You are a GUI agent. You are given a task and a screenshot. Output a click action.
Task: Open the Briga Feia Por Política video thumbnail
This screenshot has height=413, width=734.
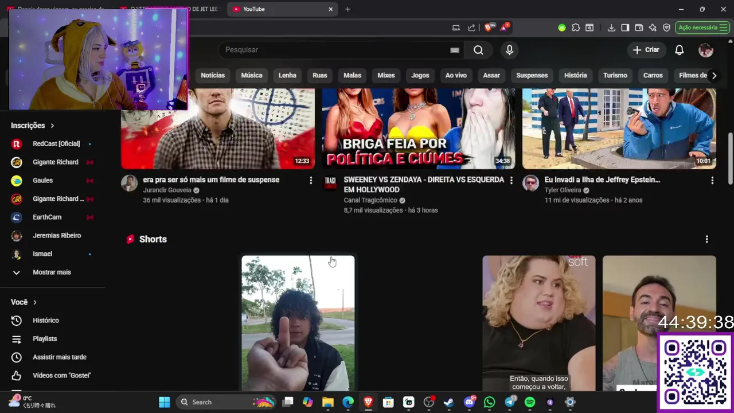click(418, 128)
